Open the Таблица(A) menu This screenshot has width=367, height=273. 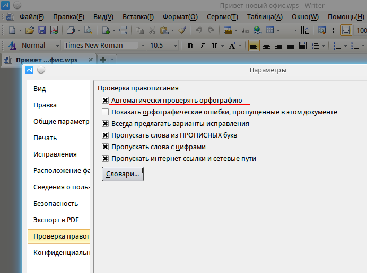[265, 17]
